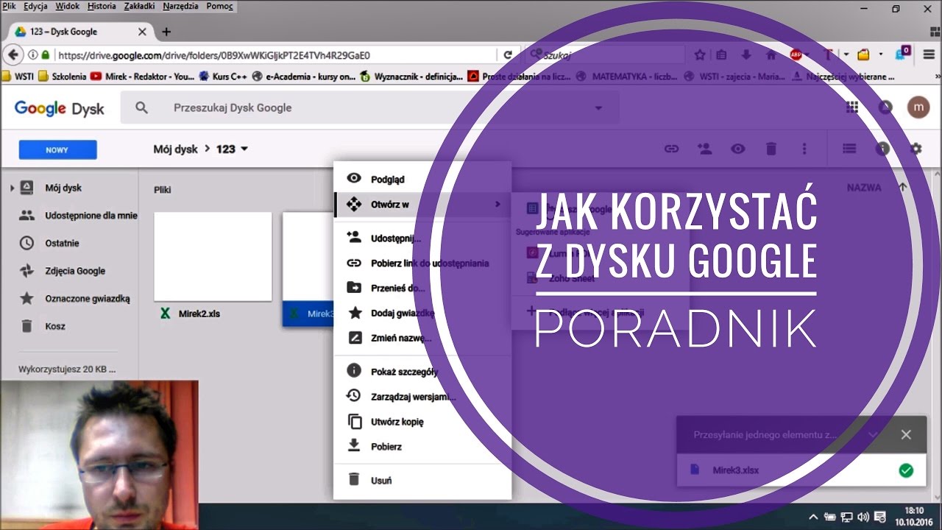Click the history icon beside Zarządzaj wersjami
The image size is (942, 530).
coord(354,396)
